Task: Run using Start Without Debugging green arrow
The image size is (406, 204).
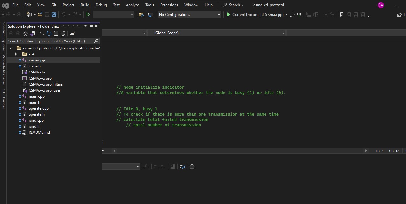Action: [x=88, y=14]
